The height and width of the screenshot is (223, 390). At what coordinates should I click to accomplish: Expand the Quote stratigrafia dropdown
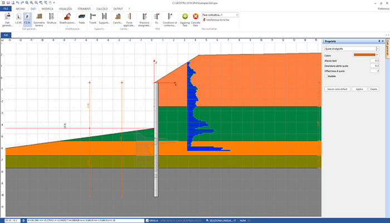click(x=377, y=49)
